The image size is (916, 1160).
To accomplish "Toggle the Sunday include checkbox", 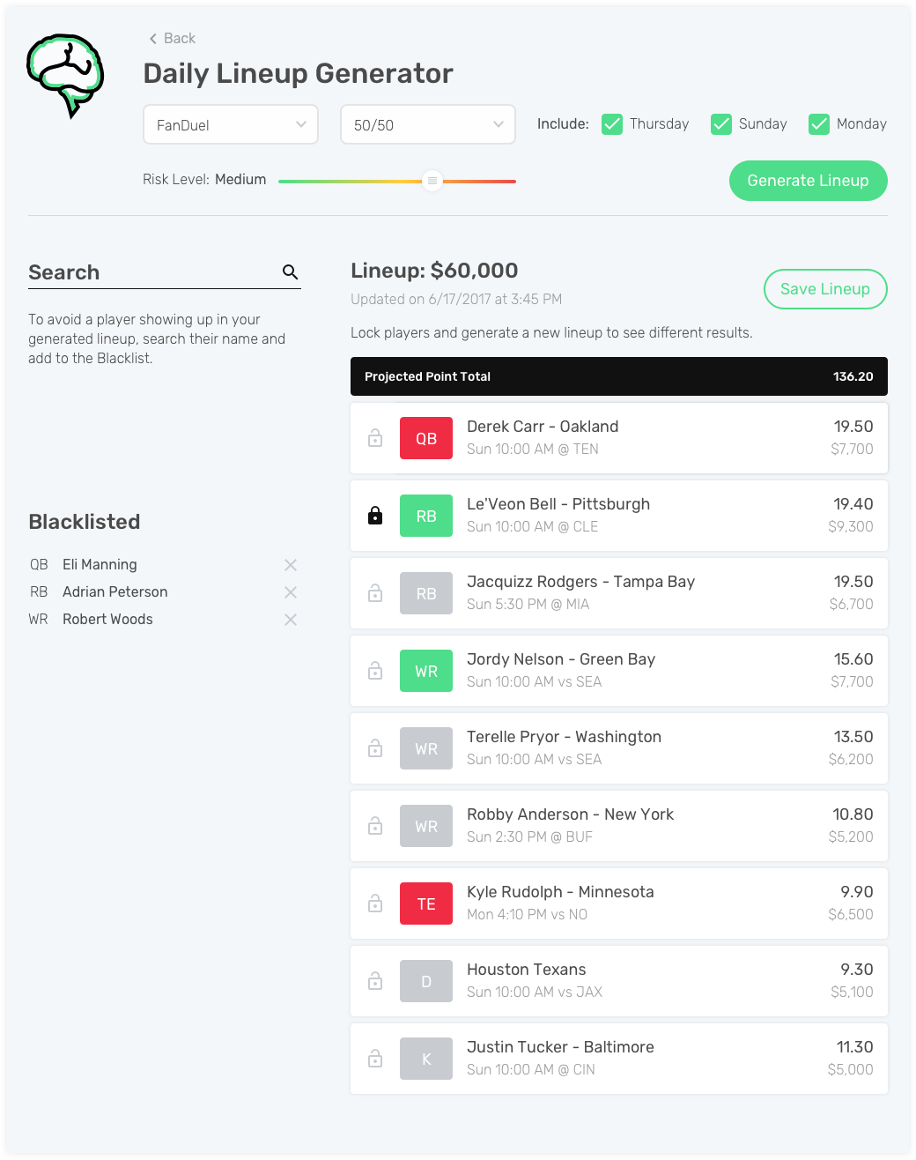I will [x=721, y=124].
